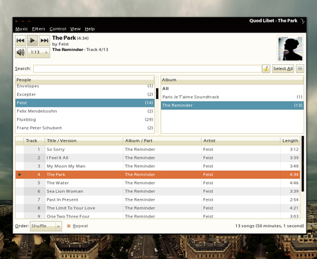This screenshot has width=317, height=259.
Task: Open the Filters menu
Action: (38, 29)
